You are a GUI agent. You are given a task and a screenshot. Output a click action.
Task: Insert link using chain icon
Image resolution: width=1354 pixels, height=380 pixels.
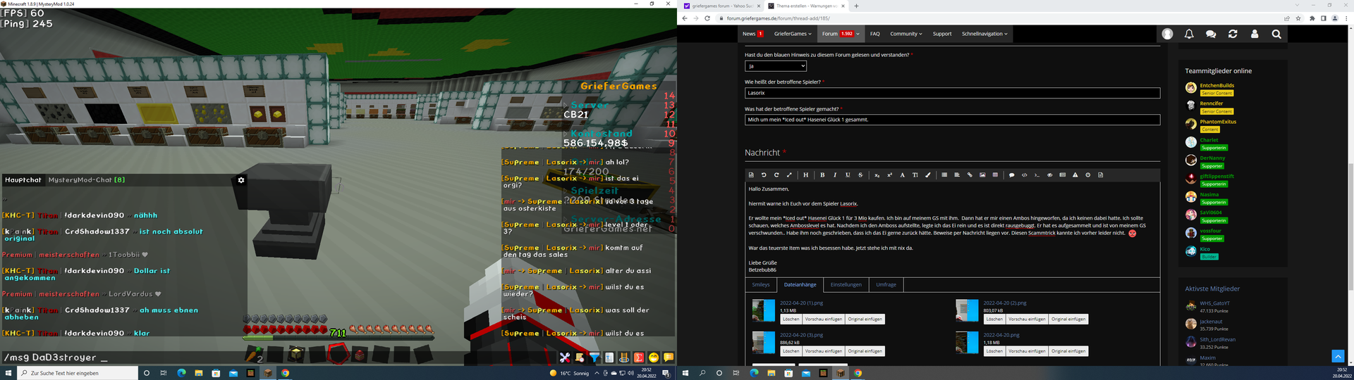pos(970,175)
